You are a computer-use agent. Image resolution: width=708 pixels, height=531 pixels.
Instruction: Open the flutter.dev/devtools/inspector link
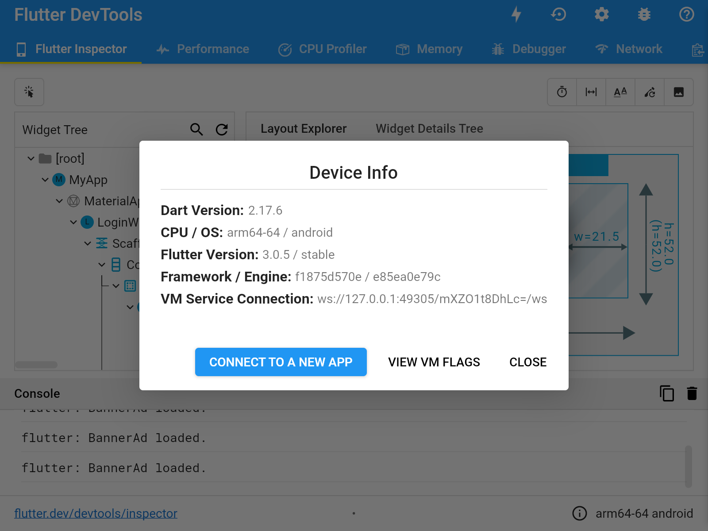[x=96, y=513]
